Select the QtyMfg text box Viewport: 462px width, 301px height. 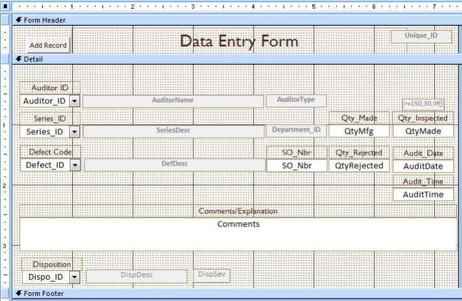359,131
